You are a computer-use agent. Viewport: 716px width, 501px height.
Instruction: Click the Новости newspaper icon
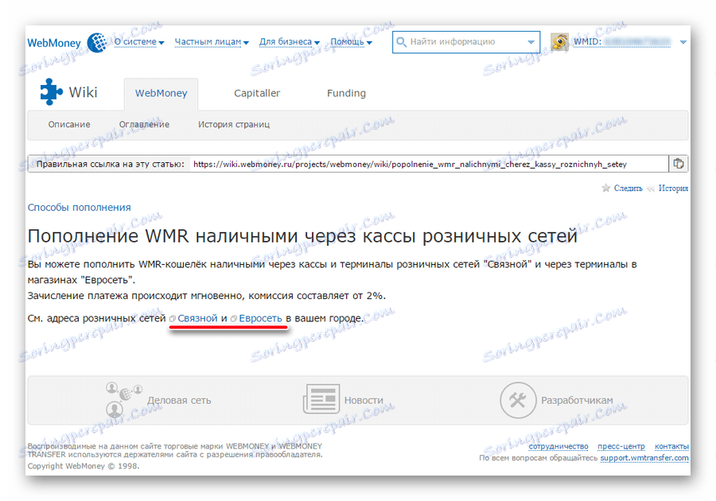point(321,398)
